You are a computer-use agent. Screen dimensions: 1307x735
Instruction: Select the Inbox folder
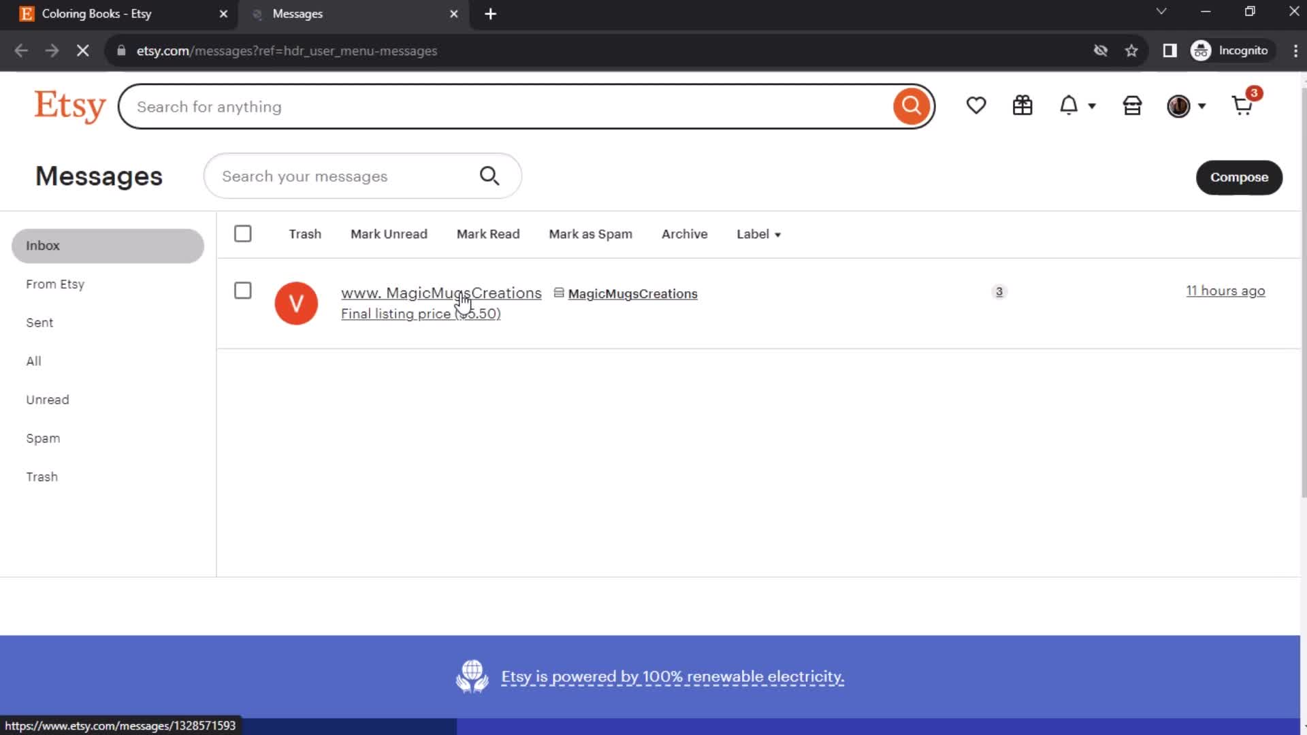108,246
